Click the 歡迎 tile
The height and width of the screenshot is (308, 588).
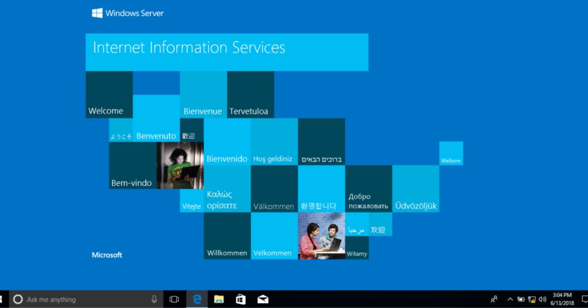click(192, 130)
